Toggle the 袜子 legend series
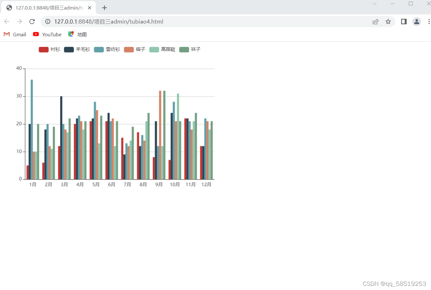The width and height of the screenshot is (431, 290). pyautogui.click(x=190, y=49)
